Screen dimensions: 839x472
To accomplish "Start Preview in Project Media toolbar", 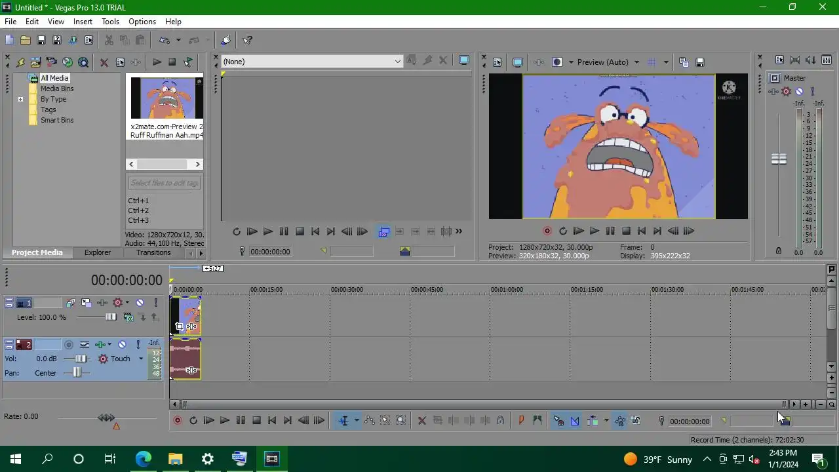I will click(157, 62).
